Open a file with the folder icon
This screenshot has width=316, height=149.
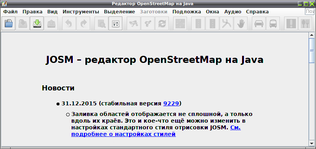tap(9, 23)
